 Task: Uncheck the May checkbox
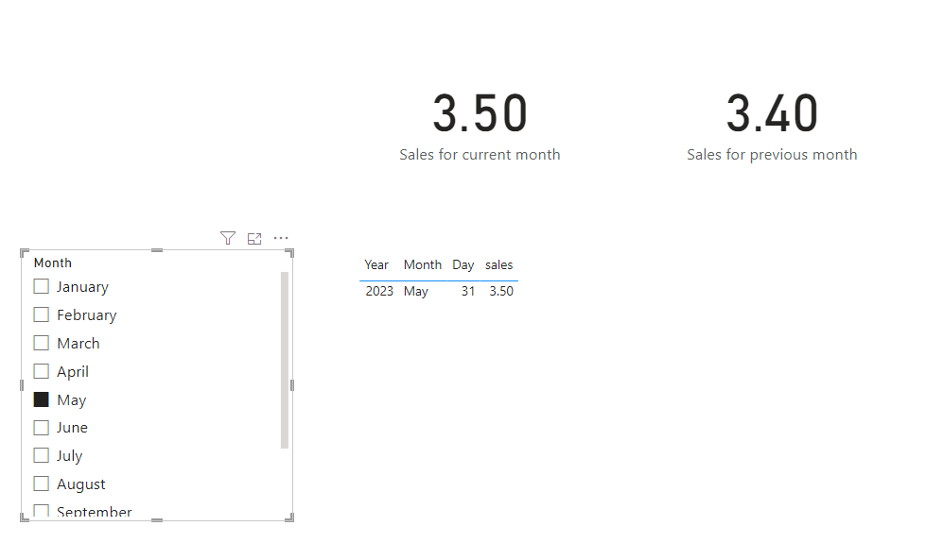tap(41, 399)
